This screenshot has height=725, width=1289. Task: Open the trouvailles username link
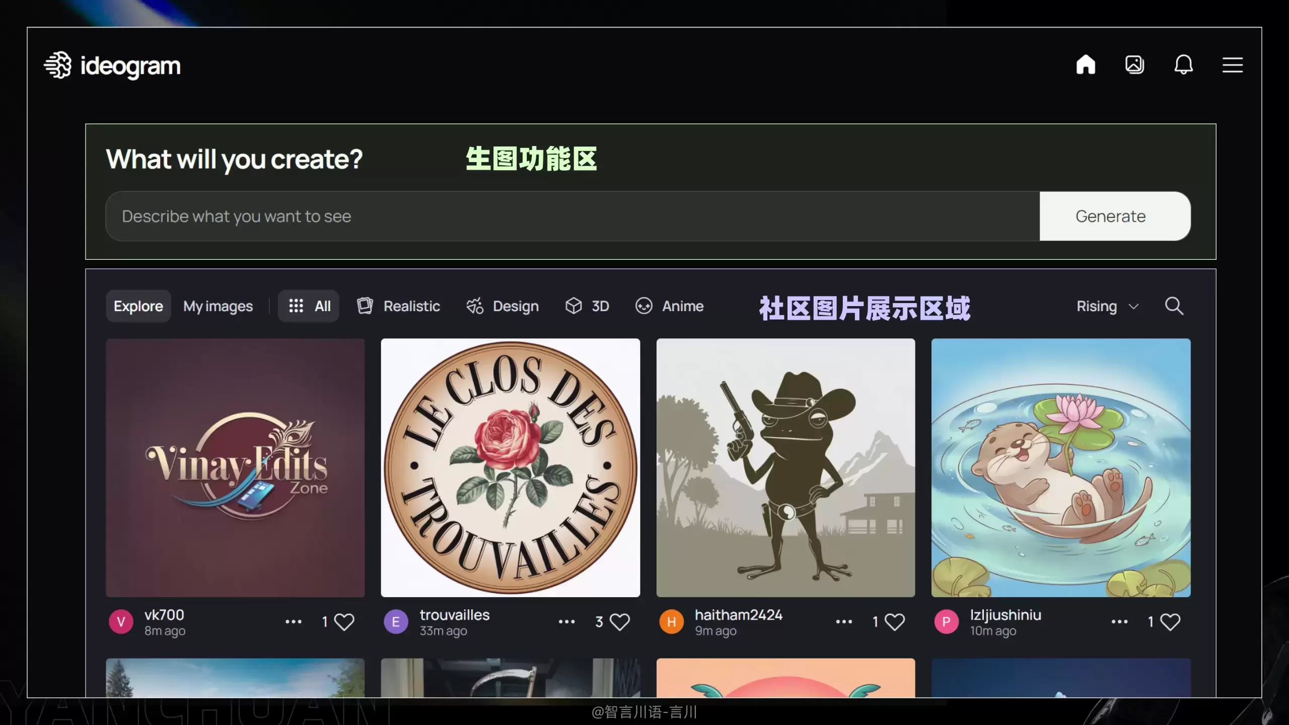pos(455,615)
